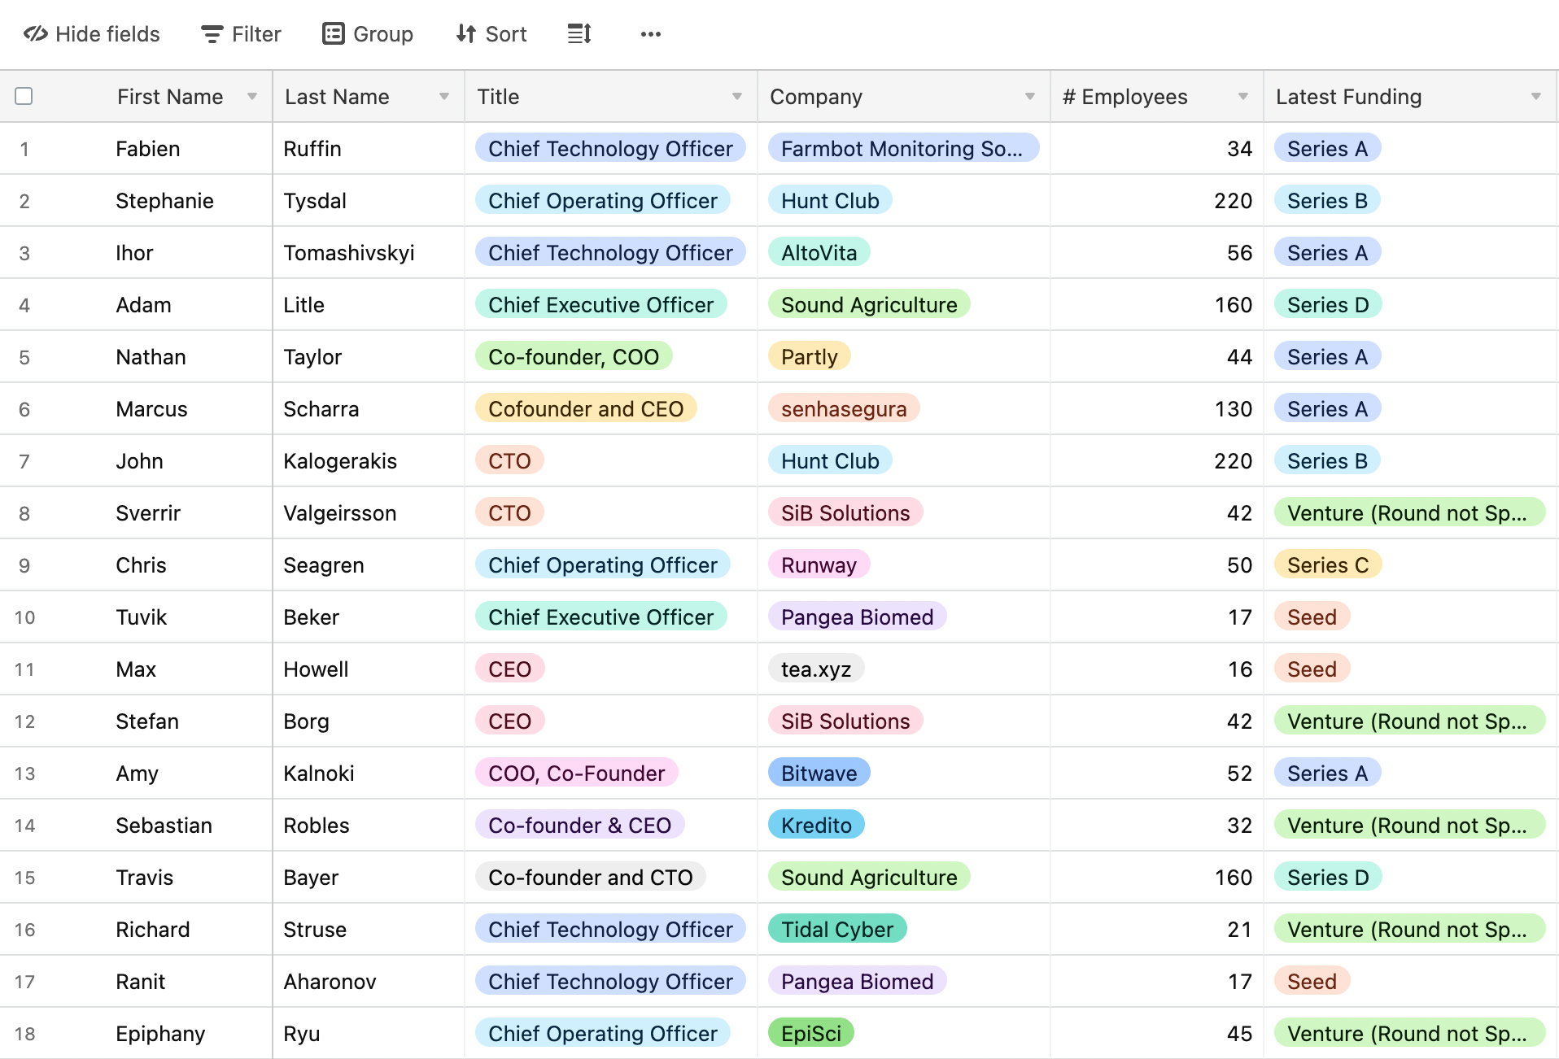Select Adam Litle's Series D funding tag
The width and height of the screenshot is (1559, 1059).
[x=1328, y=305]
